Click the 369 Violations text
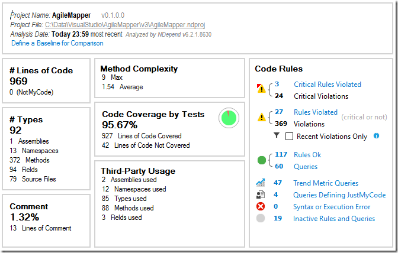The height and width of the screenshot is (253, 398). [x=300, y=124]
